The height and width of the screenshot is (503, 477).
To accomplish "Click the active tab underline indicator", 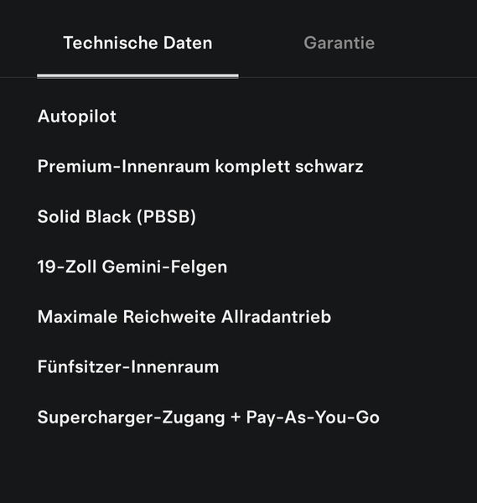I will click(x=138, y=76).
